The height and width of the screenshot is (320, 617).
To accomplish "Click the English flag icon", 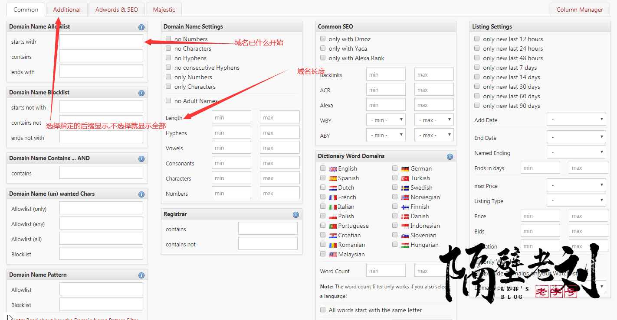I will click(x=333, y=169).
